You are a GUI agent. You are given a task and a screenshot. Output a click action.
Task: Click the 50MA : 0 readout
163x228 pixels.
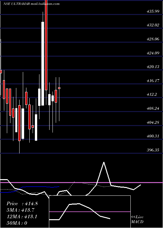click(17, 223)
